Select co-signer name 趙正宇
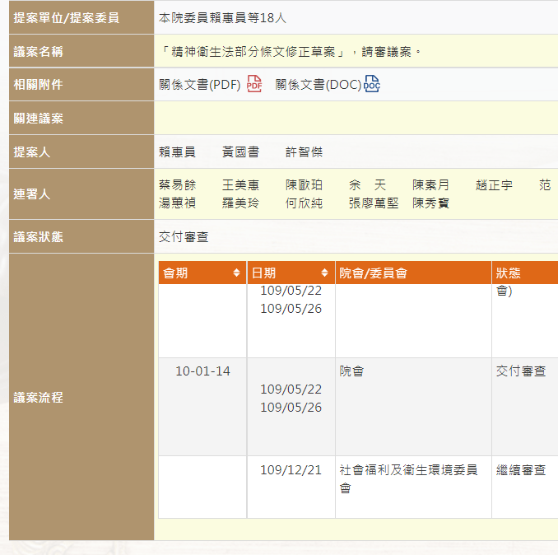 pos(494,184)
